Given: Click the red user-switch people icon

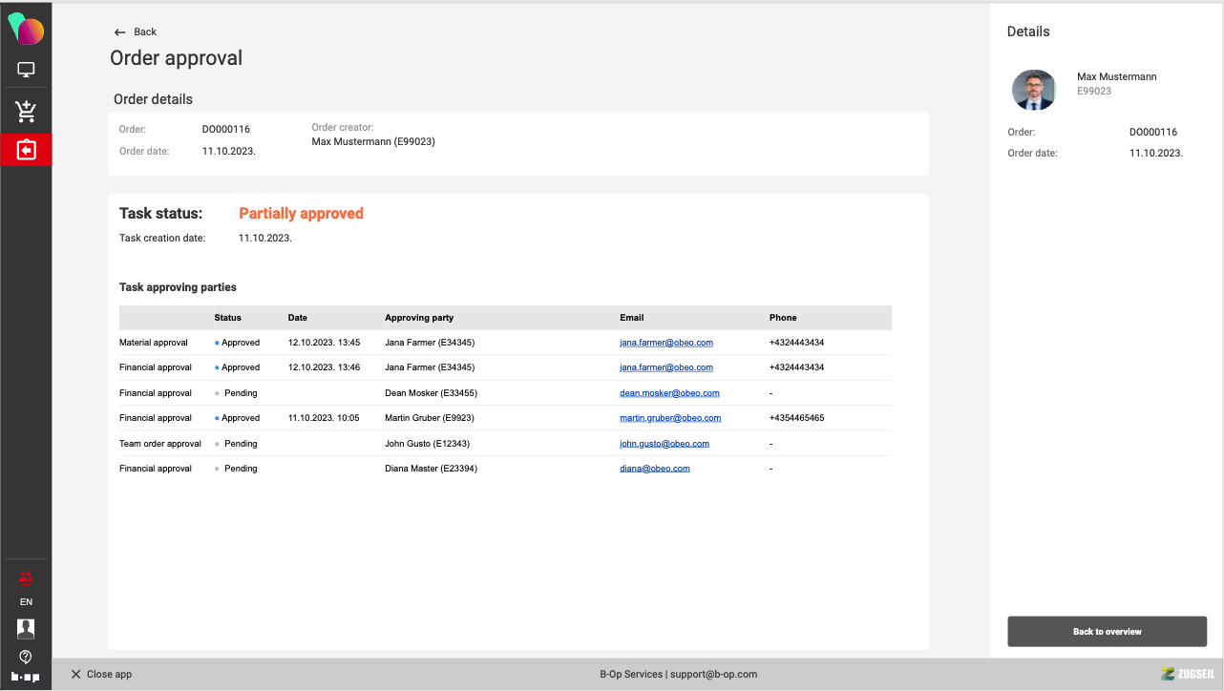Looking at the screenshot, I should [x=26, y=577].
